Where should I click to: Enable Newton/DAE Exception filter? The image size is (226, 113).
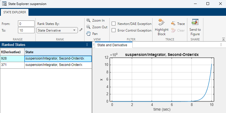[x=114, y=24]
